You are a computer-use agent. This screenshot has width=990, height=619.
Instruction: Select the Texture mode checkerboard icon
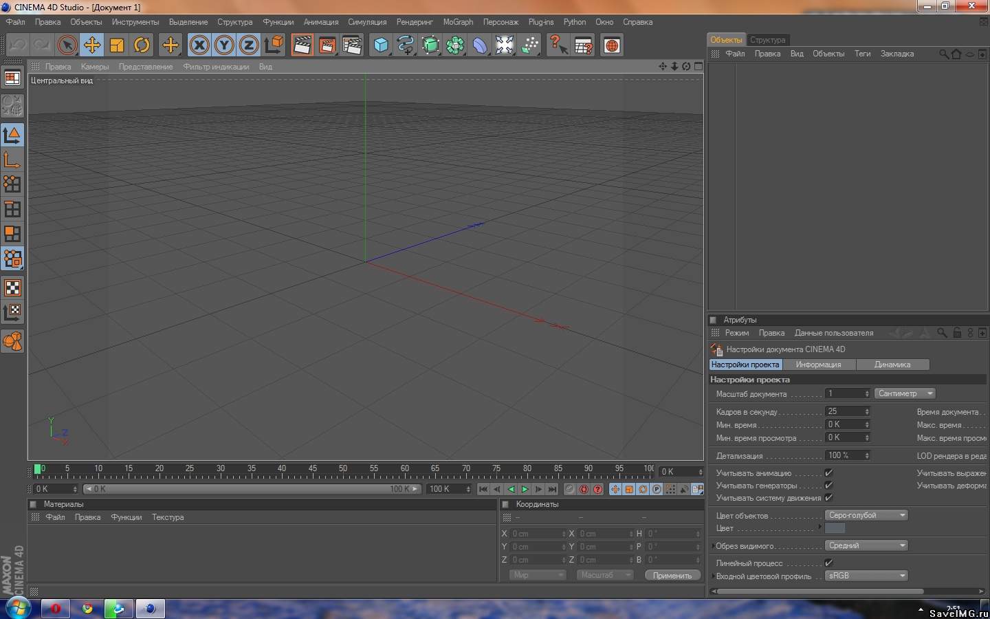click(x=12, y=287)
